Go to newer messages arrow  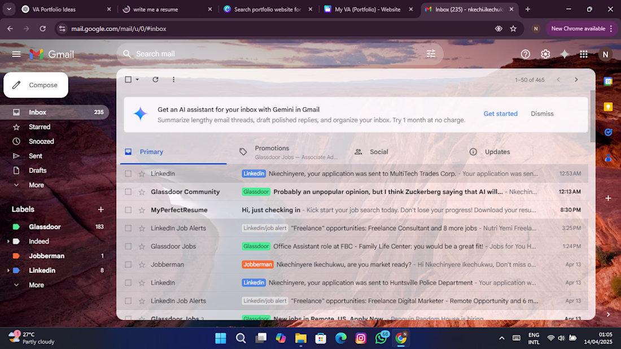click(558, 80)
